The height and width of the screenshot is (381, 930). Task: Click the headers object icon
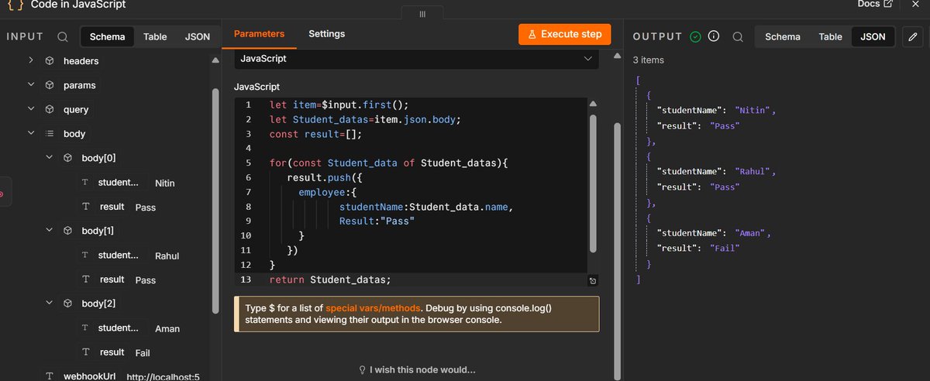[49, 60]
